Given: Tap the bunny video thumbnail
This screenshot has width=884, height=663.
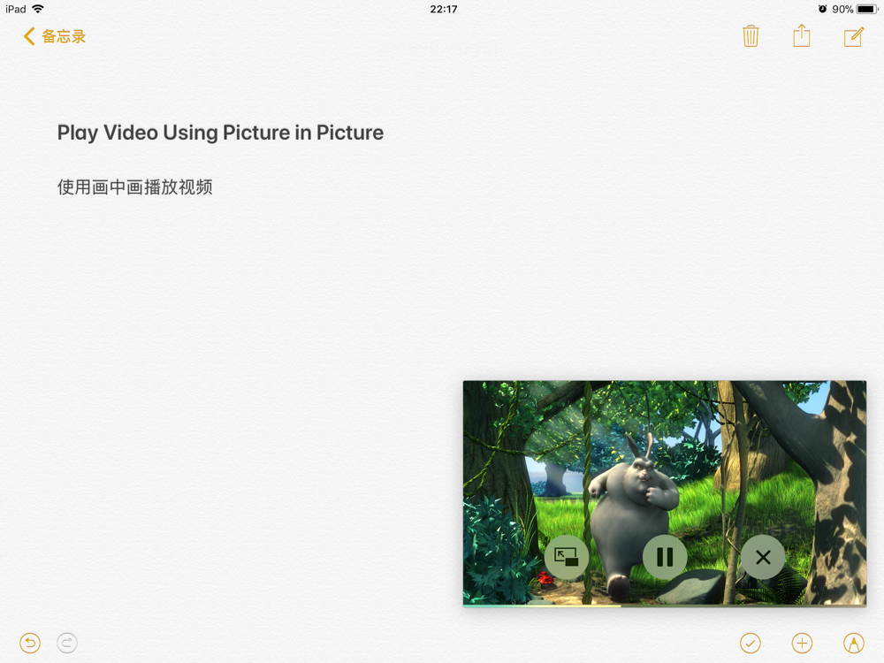Looking at the screenshot, I should point(665,493).
